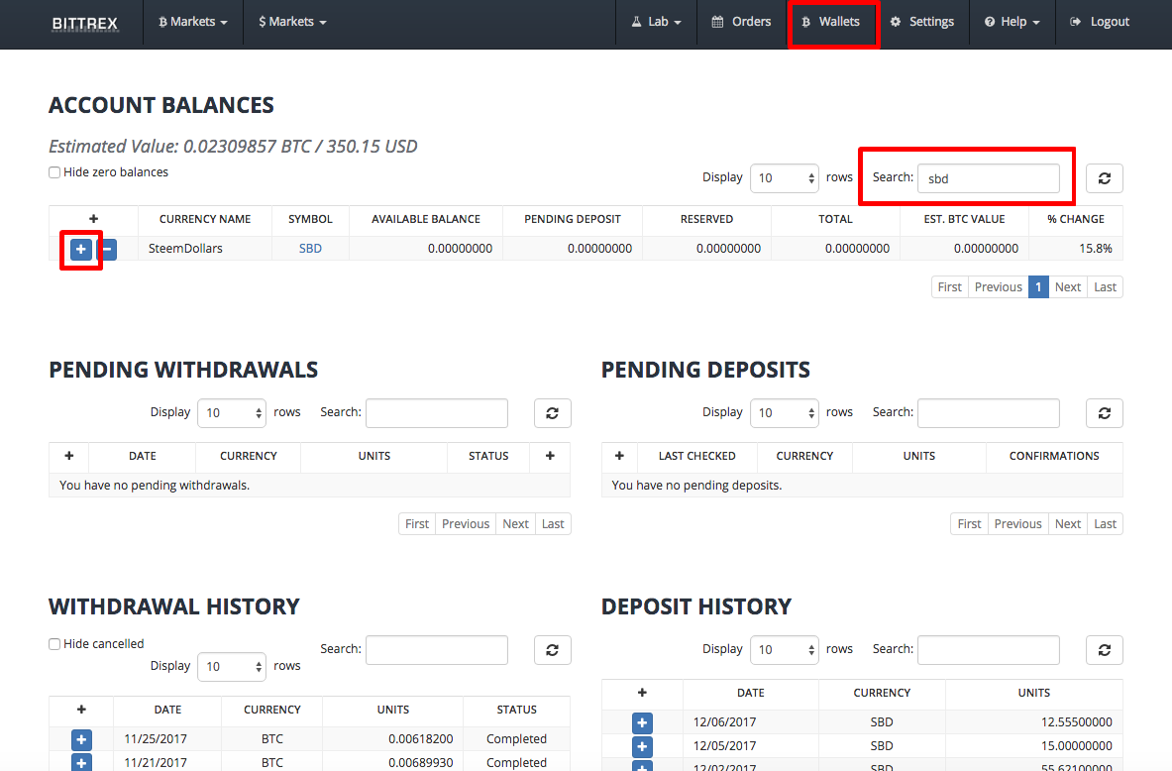
Task: Sort Account Balances by Est. BTC Value
Action: (964, 219)
